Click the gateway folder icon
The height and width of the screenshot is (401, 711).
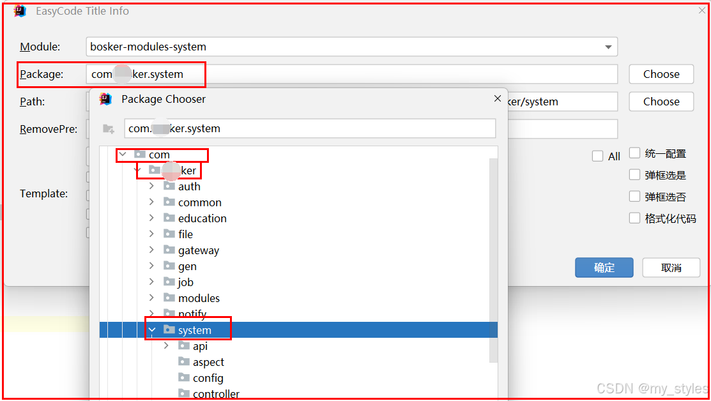coord(168,250)
